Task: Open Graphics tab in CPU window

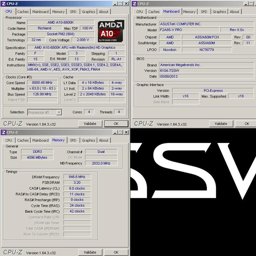Action: (88, 12)
